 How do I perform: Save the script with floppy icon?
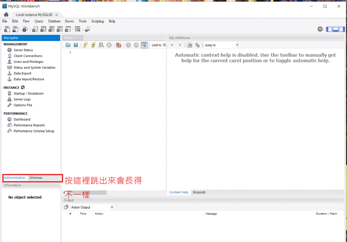pos(76,45)
